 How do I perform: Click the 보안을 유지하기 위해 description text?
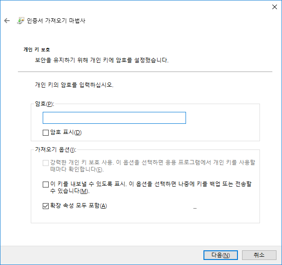[102, 60]
